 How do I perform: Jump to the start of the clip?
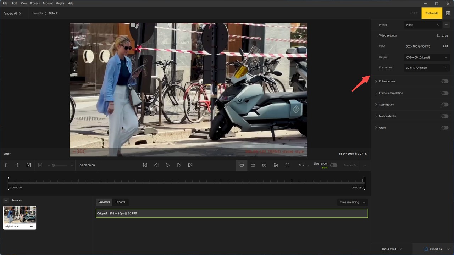(x=145, y=165)
